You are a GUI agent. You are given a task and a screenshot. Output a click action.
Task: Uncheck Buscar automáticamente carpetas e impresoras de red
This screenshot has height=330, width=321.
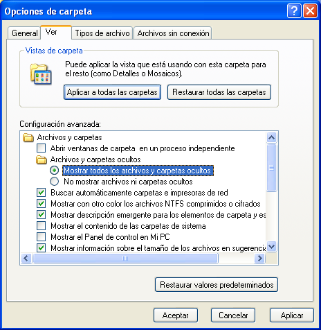(x=42, y=193)
